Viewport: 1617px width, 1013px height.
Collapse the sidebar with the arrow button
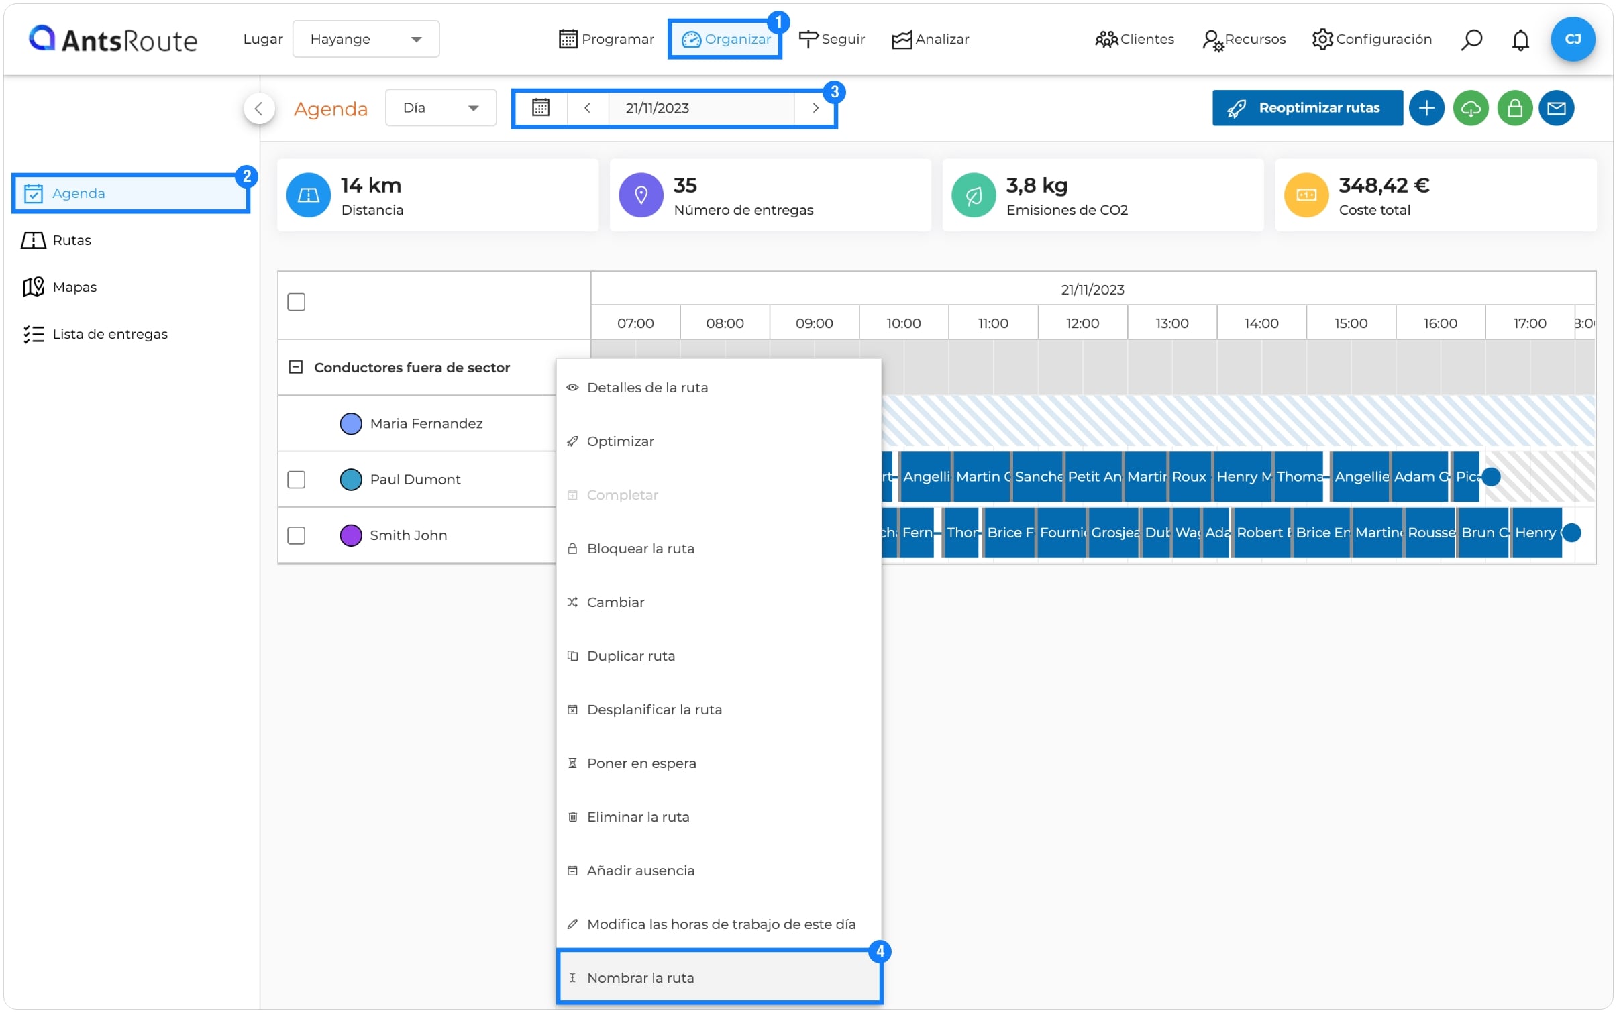coord(258,109)
